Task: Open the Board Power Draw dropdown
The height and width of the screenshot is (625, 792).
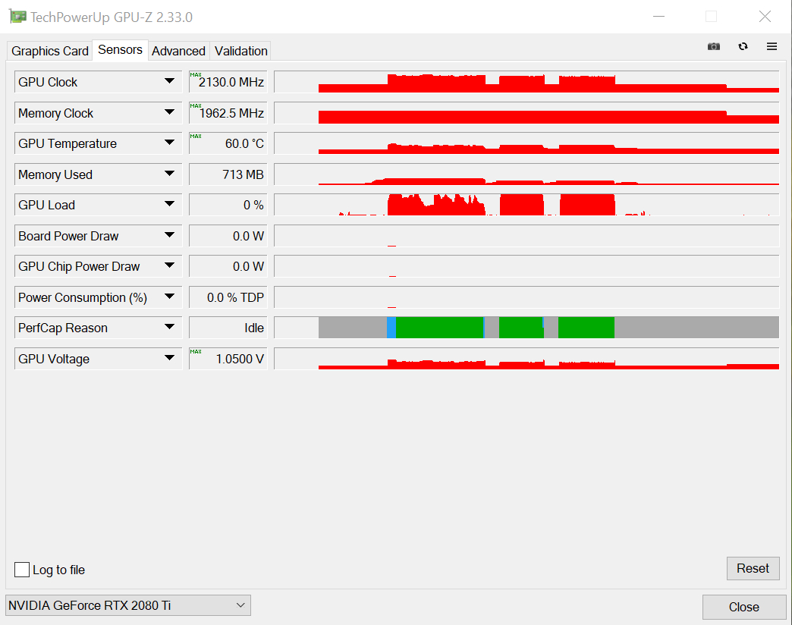Action: 169,235
